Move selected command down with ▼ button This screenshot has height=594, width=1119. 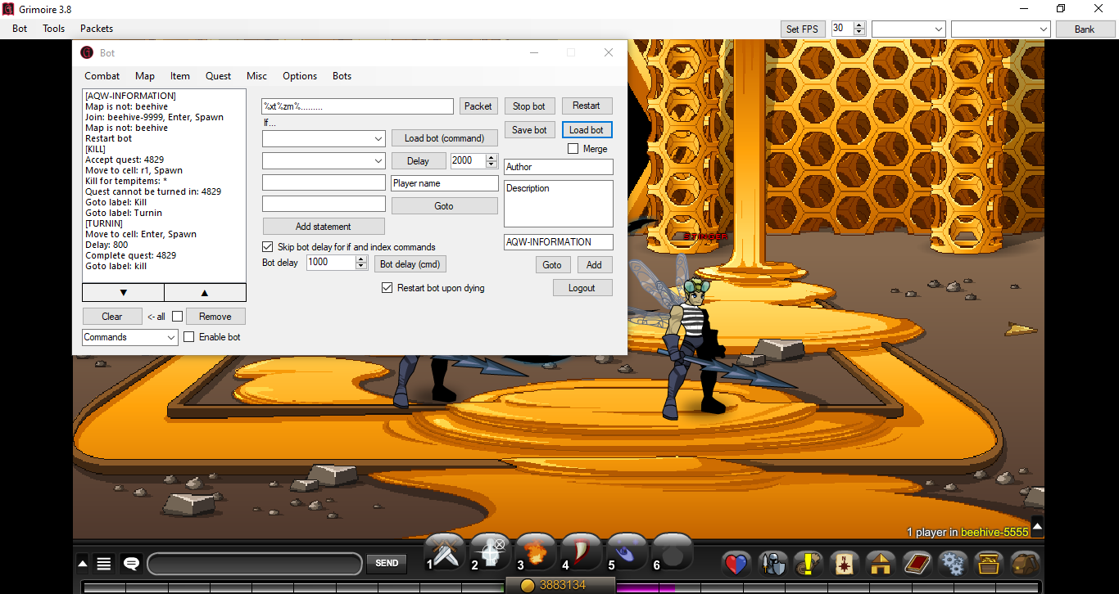[x=123, y=293]
